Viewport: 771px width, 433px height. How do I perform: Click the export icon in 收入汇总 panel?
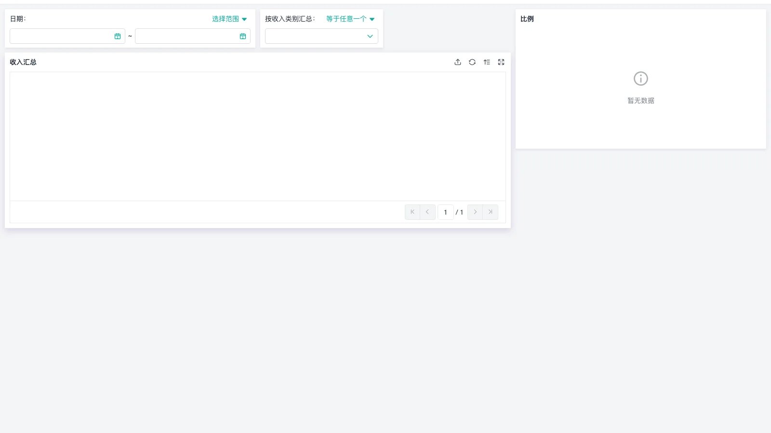458,62
